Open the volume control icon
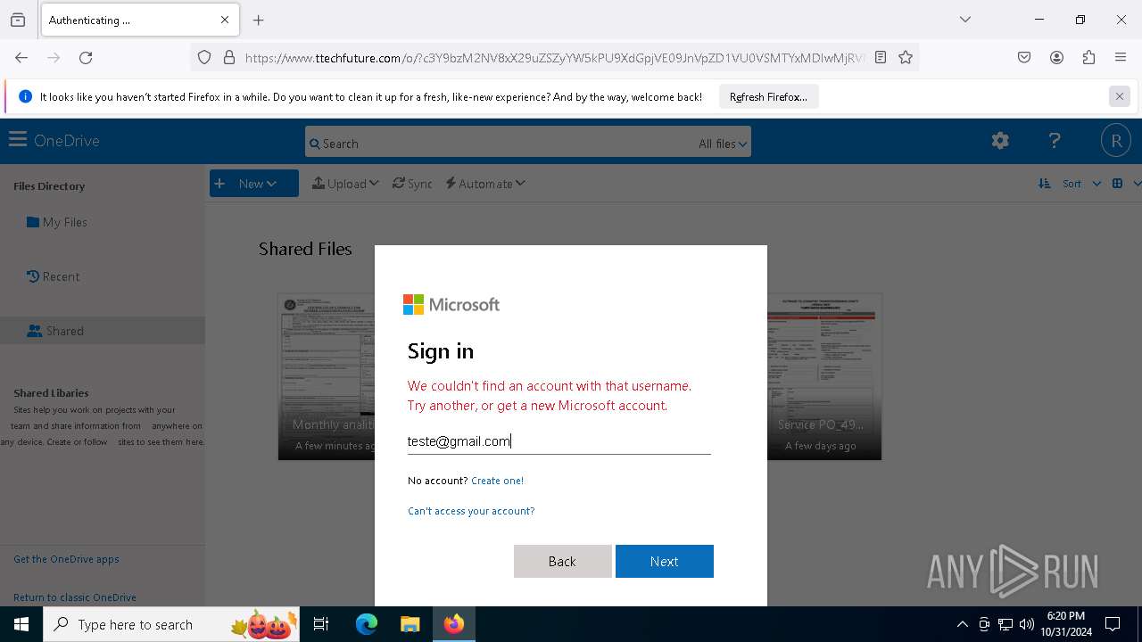 (1027, 624)
